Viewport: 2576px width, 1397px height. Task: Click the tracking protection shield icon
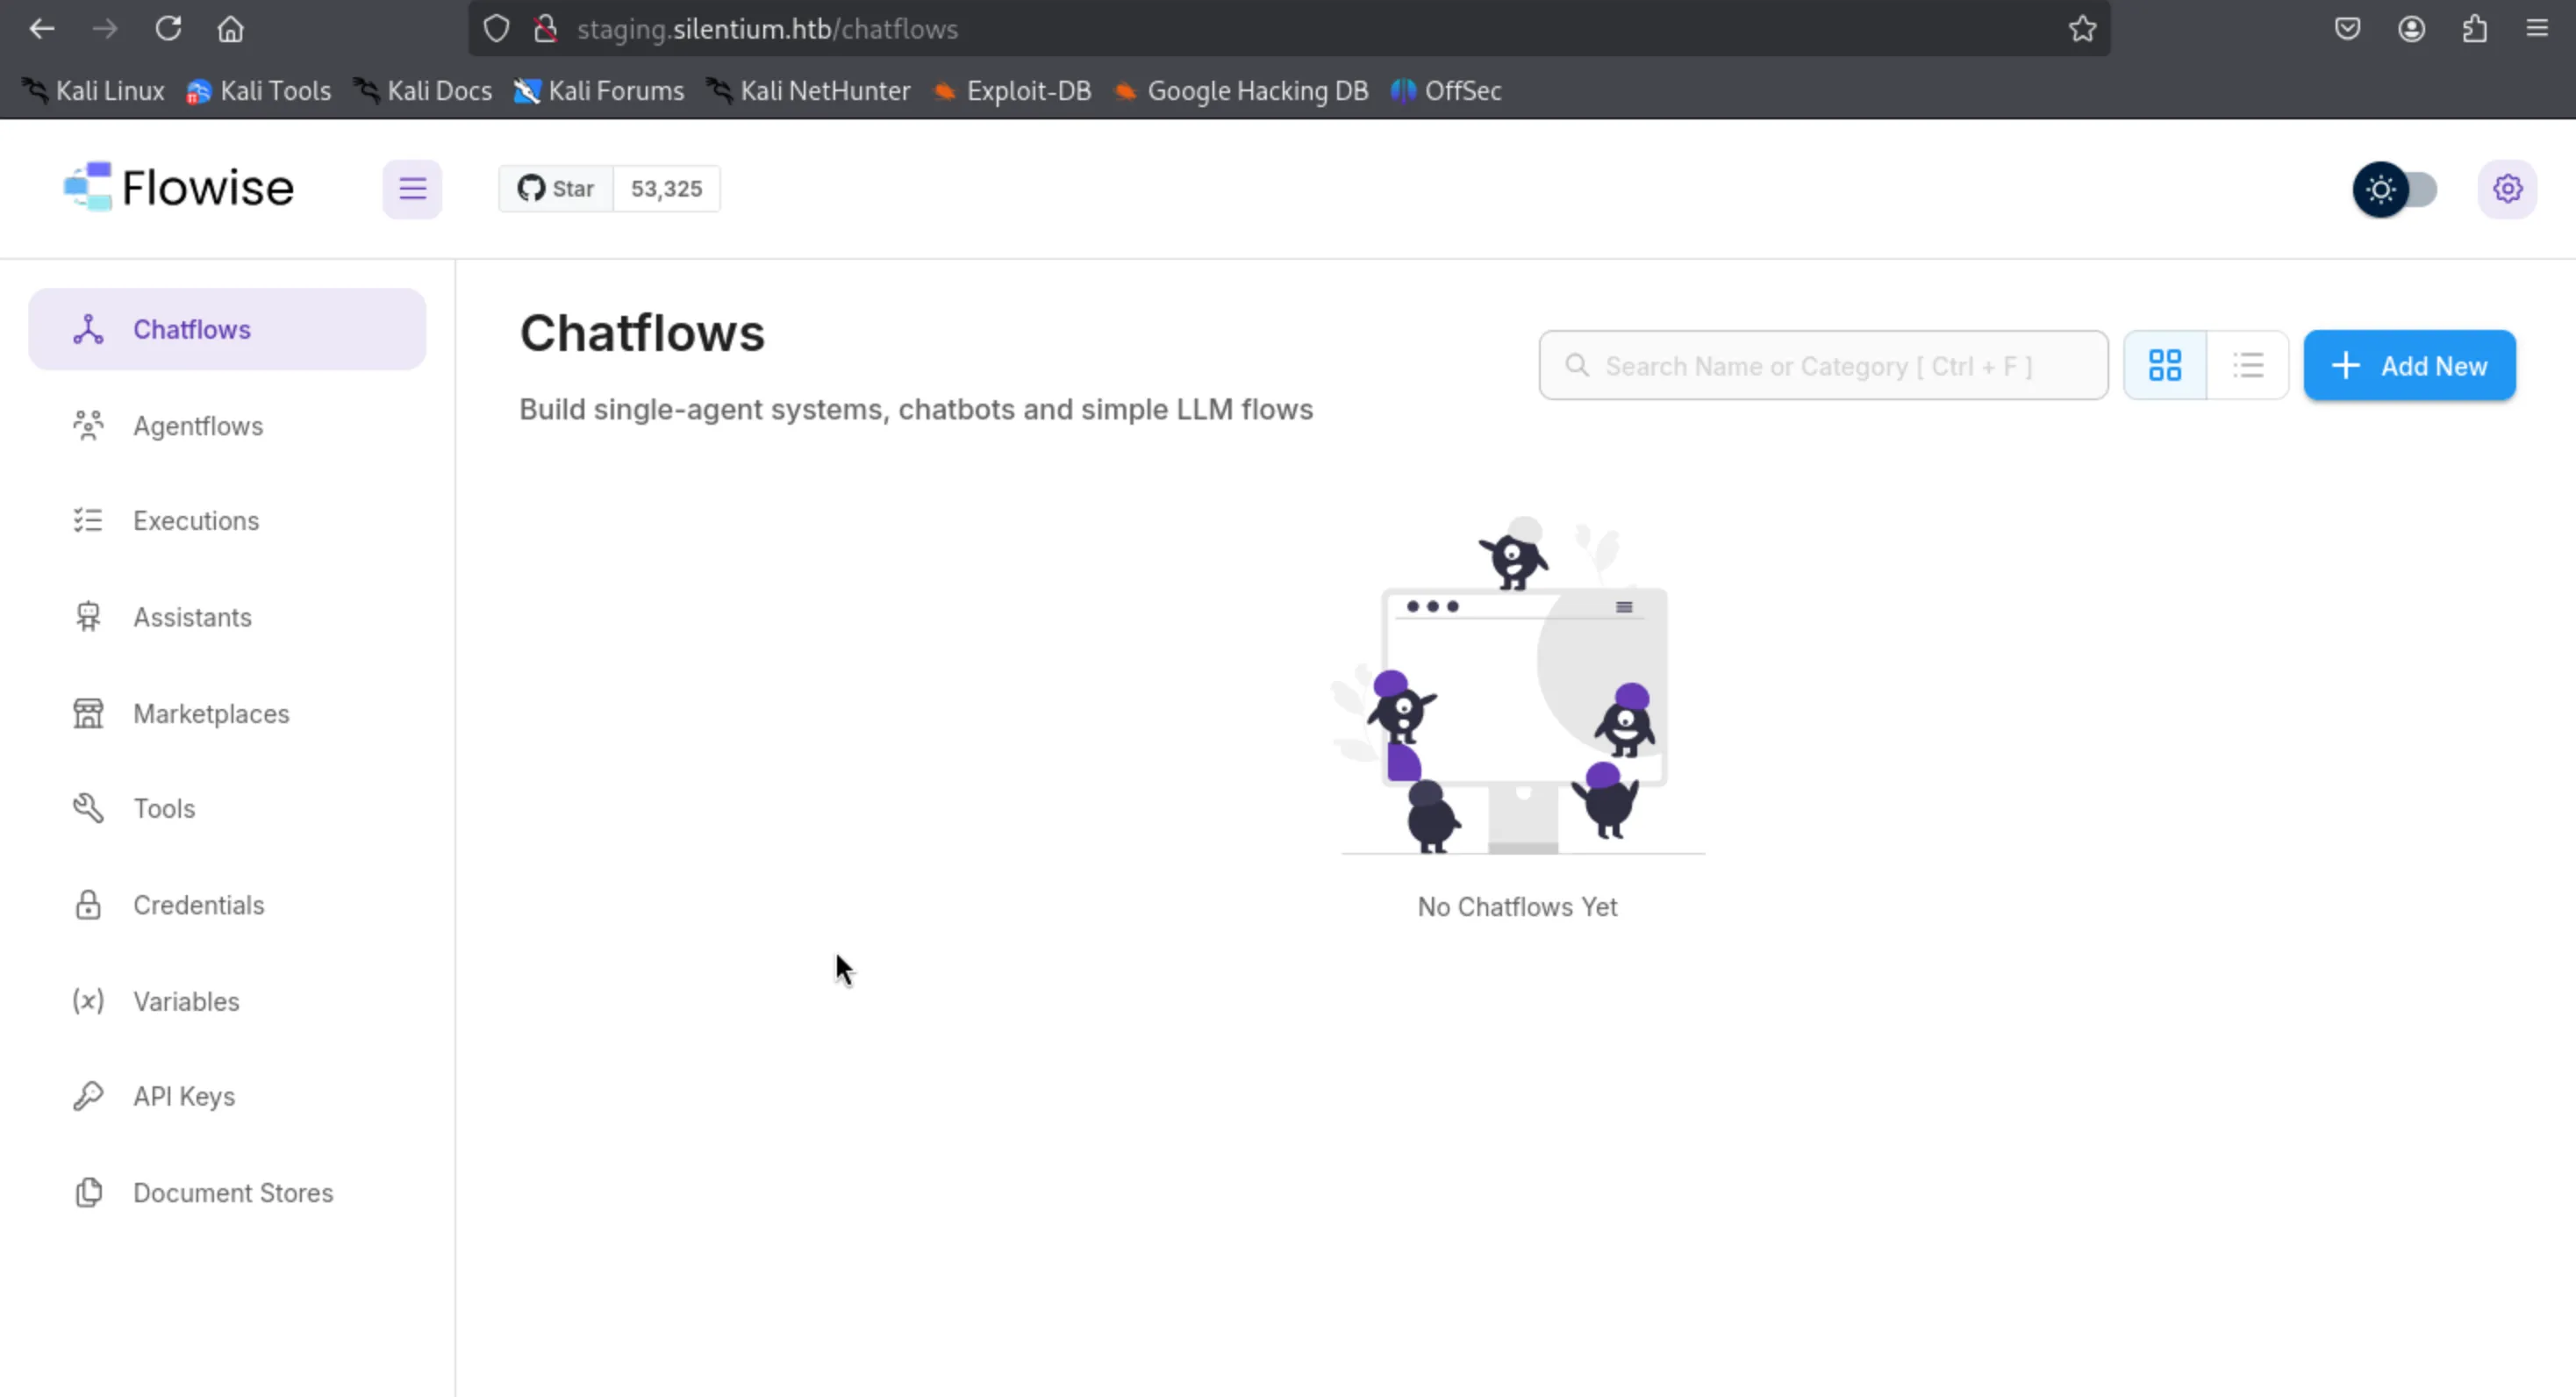click(x=497, y=29)
